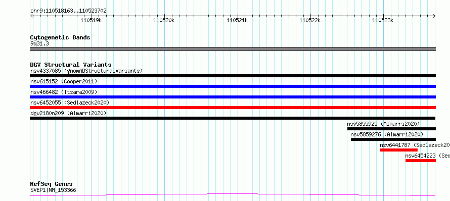Select the magenta SVEP1 gene line

click(233, 195)
